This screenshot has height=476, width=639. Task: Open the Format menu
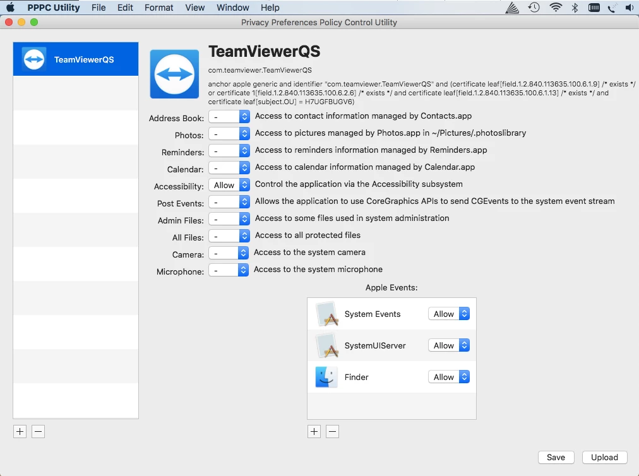click(x=159, y=8)
